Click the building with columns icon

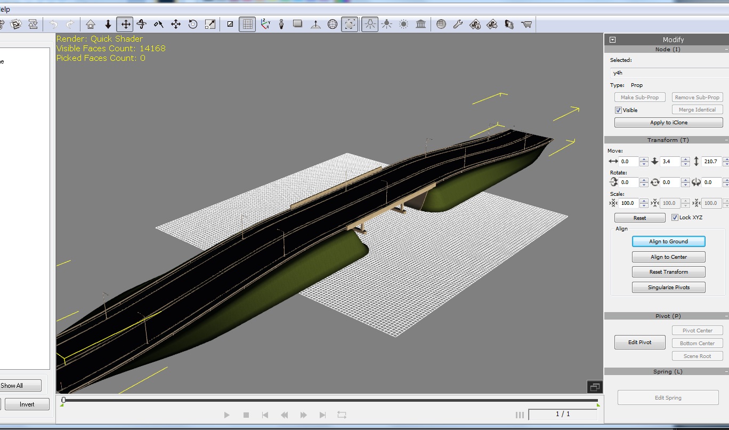pyautogui.click(x=421, y=24)
